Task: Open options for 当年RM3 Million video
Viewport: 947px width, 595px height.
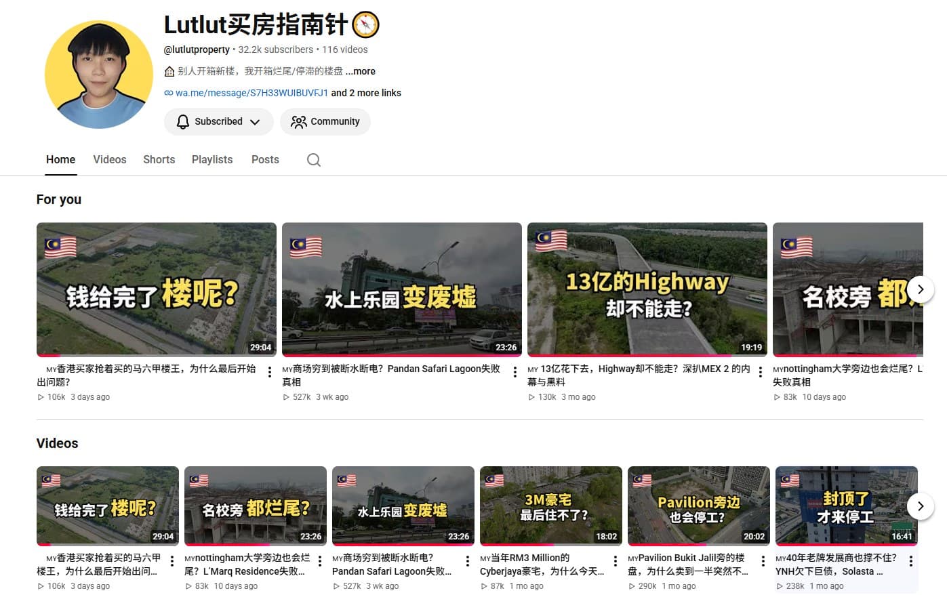Action: click(x=616, y=561)
